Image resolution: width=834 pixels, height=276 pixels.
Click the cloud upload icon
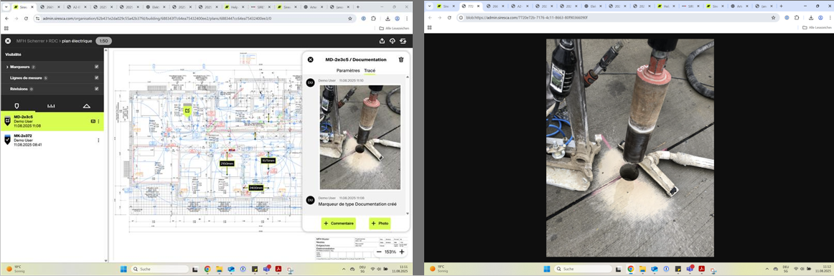click(x=393, y=41)
